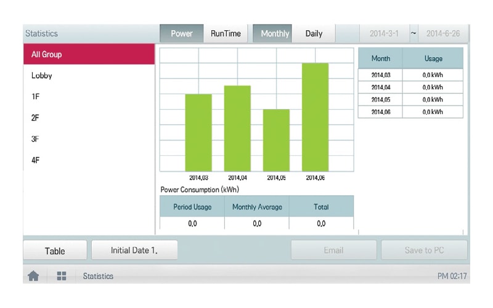Image resolution: width=493 pixels, height=308 pixels.
Task: Select the 2014.04 table row
Action: (410, 87)
